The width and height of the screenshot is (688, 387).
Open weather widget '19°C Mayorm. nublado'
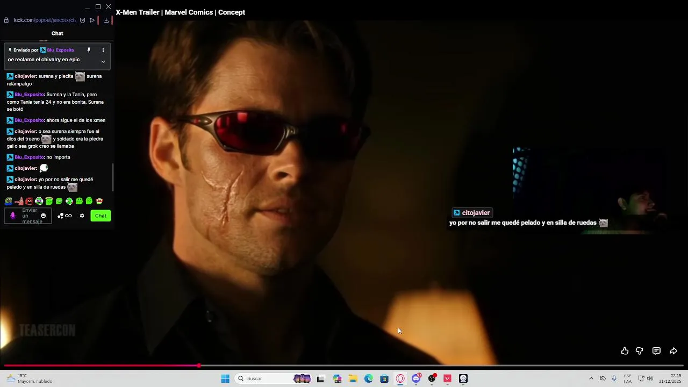tap(30, 378)
